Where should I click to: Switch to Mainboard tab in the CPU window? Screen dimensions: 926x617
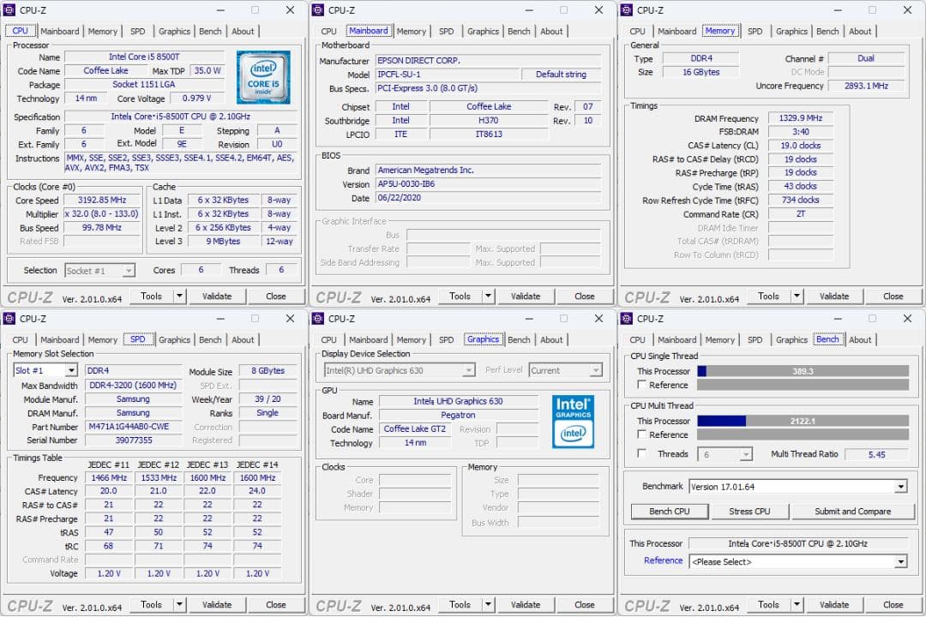[x=60, y=32]
